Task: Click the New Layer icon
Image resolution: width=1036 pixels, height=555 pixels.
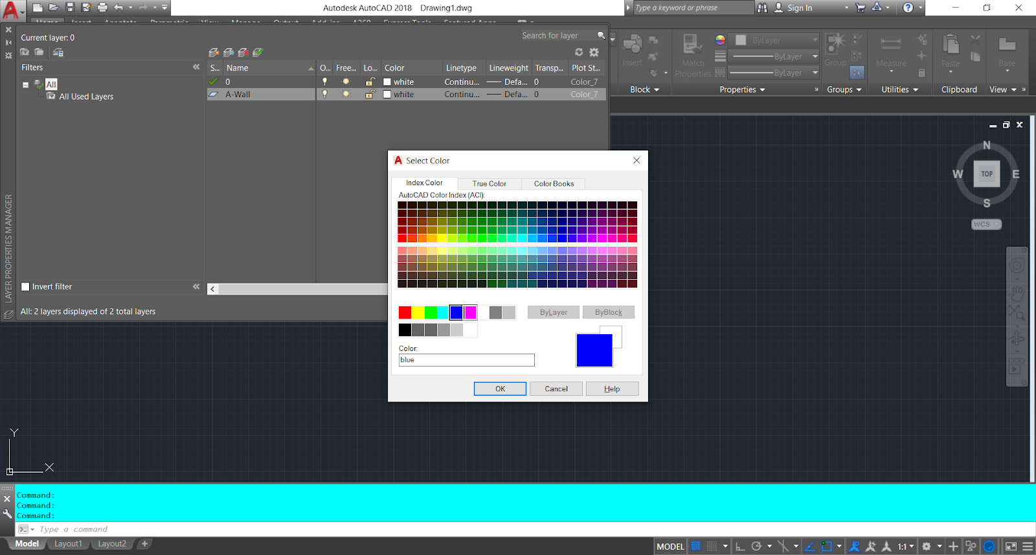Action: 214,52
